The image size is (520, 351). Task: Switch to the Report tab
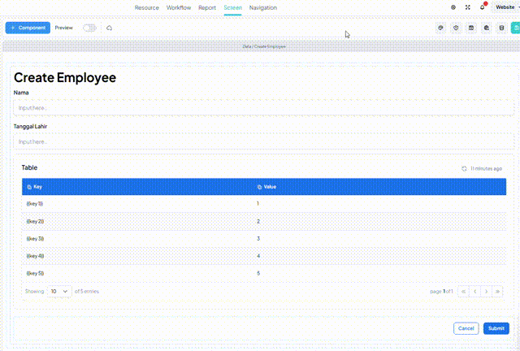[207, 7]
